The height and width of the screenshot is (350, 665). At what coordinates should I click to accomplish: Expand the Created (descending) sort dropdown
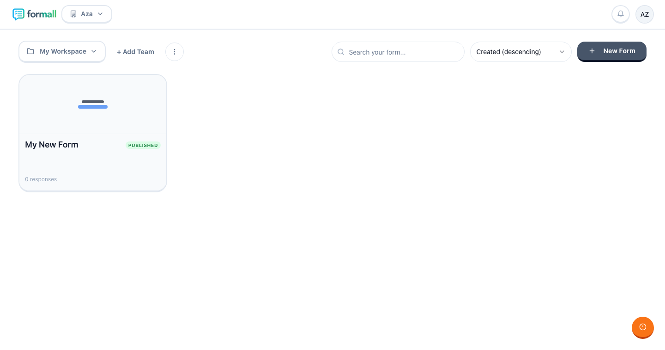(x=521, y=52)
